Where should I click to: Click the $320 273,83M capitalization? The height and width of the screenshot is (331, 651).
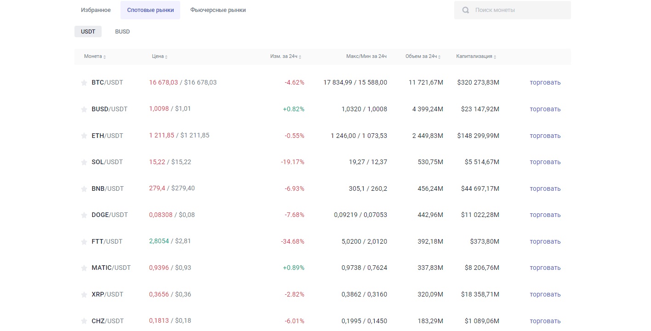coord(478,83)
